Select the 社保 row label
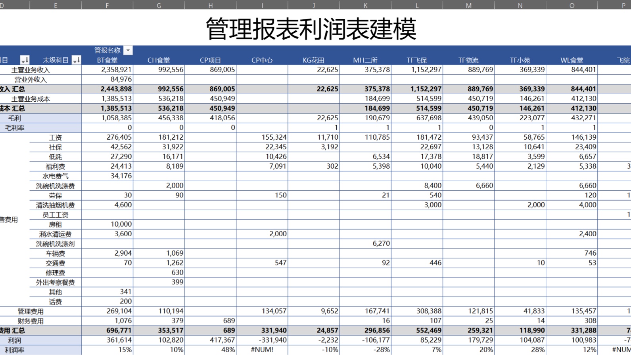 [x=56, y=147]
